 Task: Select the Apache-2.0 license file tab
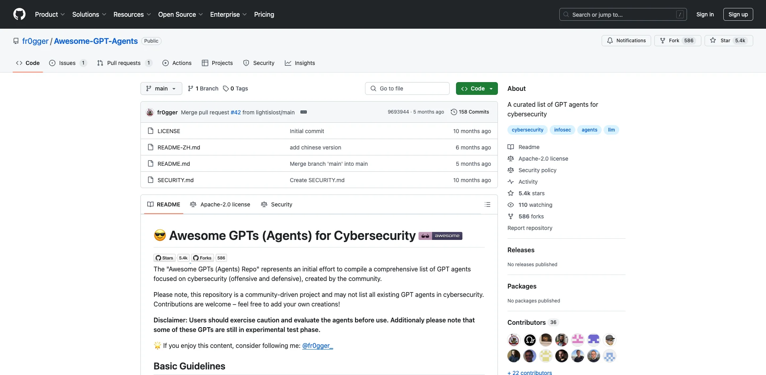point(220,204)
